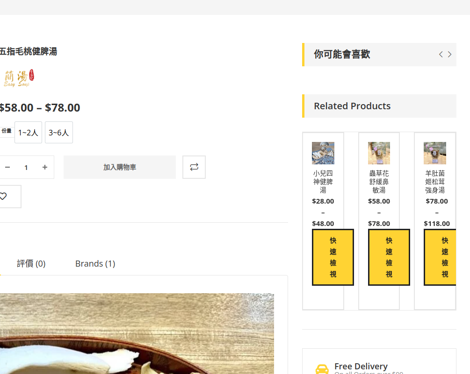Image resolution: width=470 pixels, height=374 pixels.
Task: Quick view 小兒四神健脾湯 with 快速檢視 button
Action: [x=333, y=257]
